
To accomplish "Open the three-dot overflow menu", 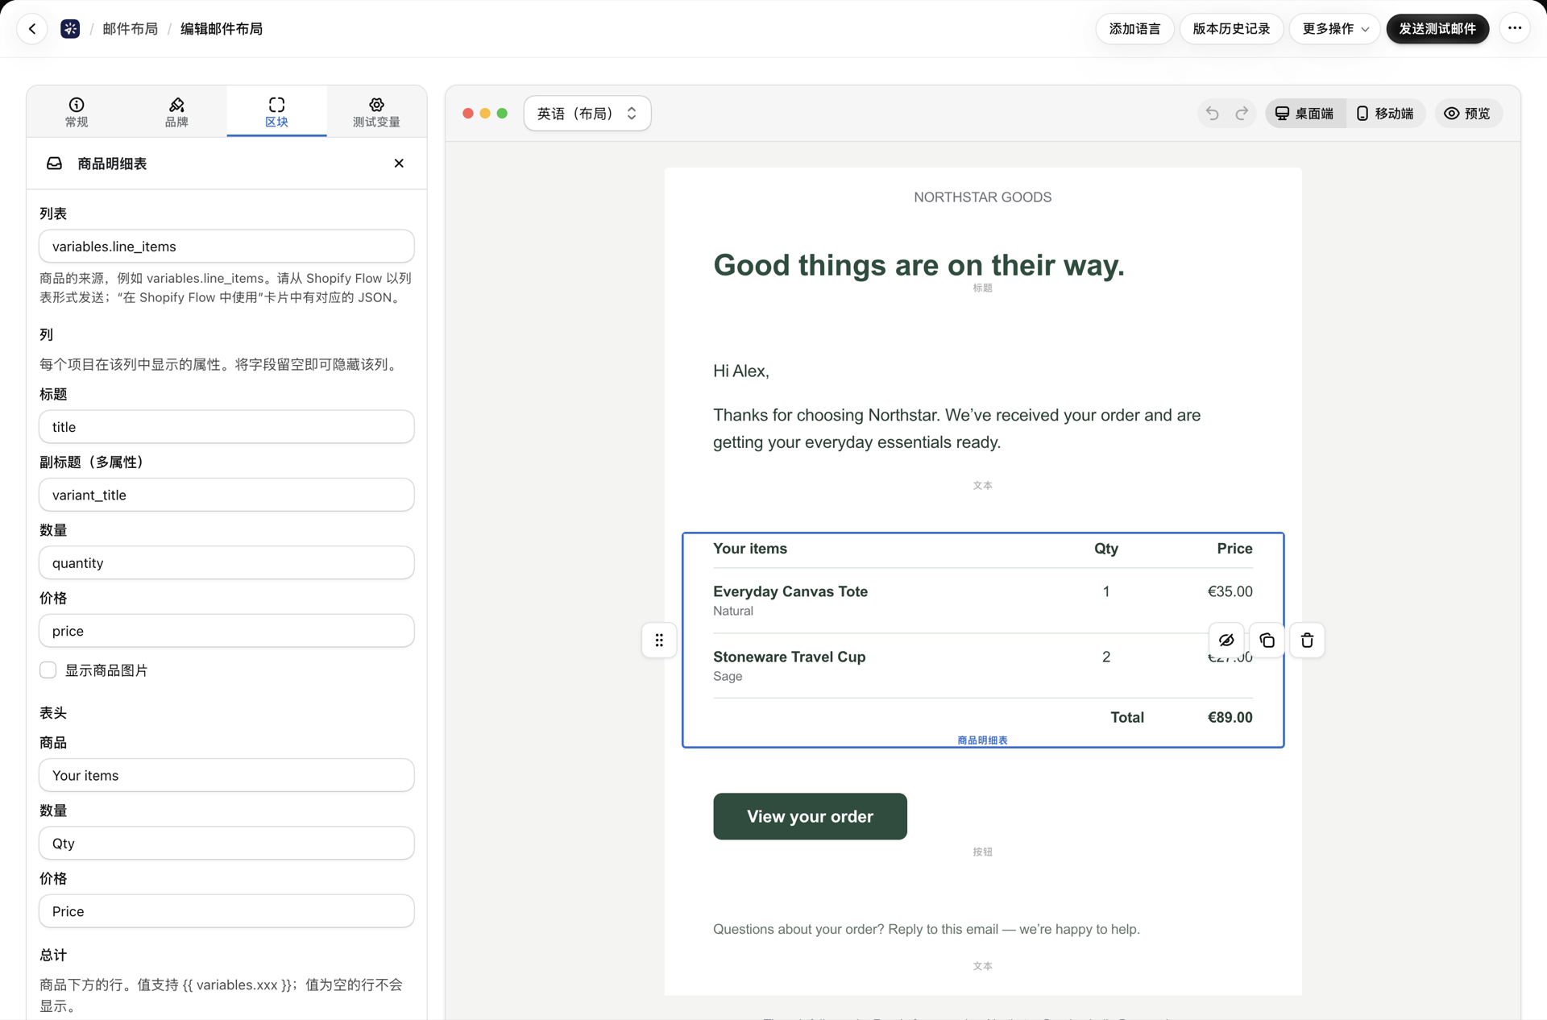I will (x=1515, y=29).
